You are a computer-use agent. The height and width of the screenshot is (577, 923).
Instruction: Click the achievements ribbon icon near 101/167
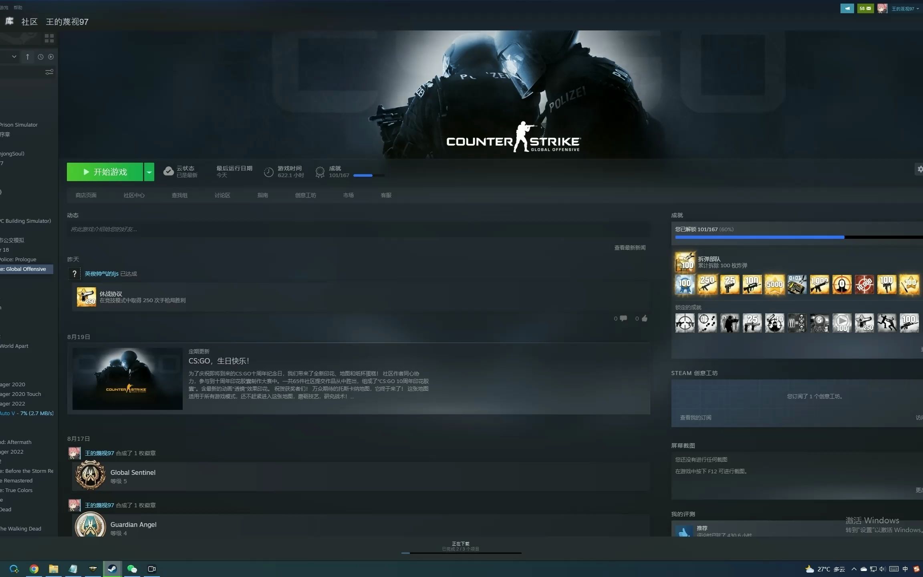click(x=320, y=172)
